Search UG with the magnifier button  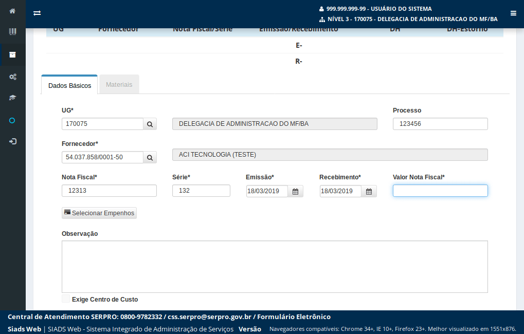150,124
